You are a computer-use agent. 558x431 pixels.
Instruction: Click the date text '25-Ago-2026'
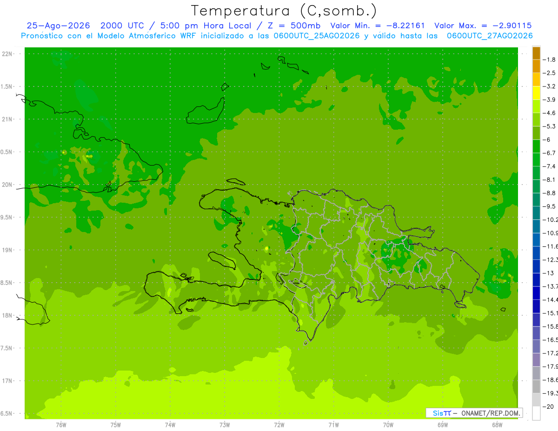pos(58,26)
